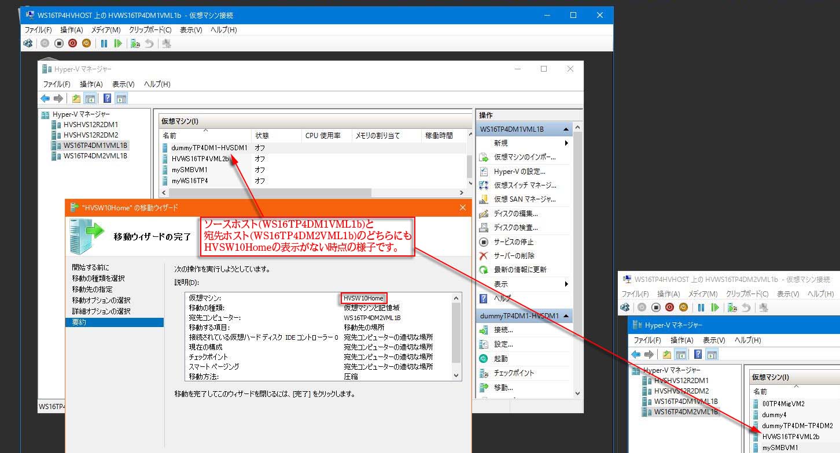Go to 詳細オプションの選択 wizard step
Screen dimensions: 840x453
click(101, 311)
